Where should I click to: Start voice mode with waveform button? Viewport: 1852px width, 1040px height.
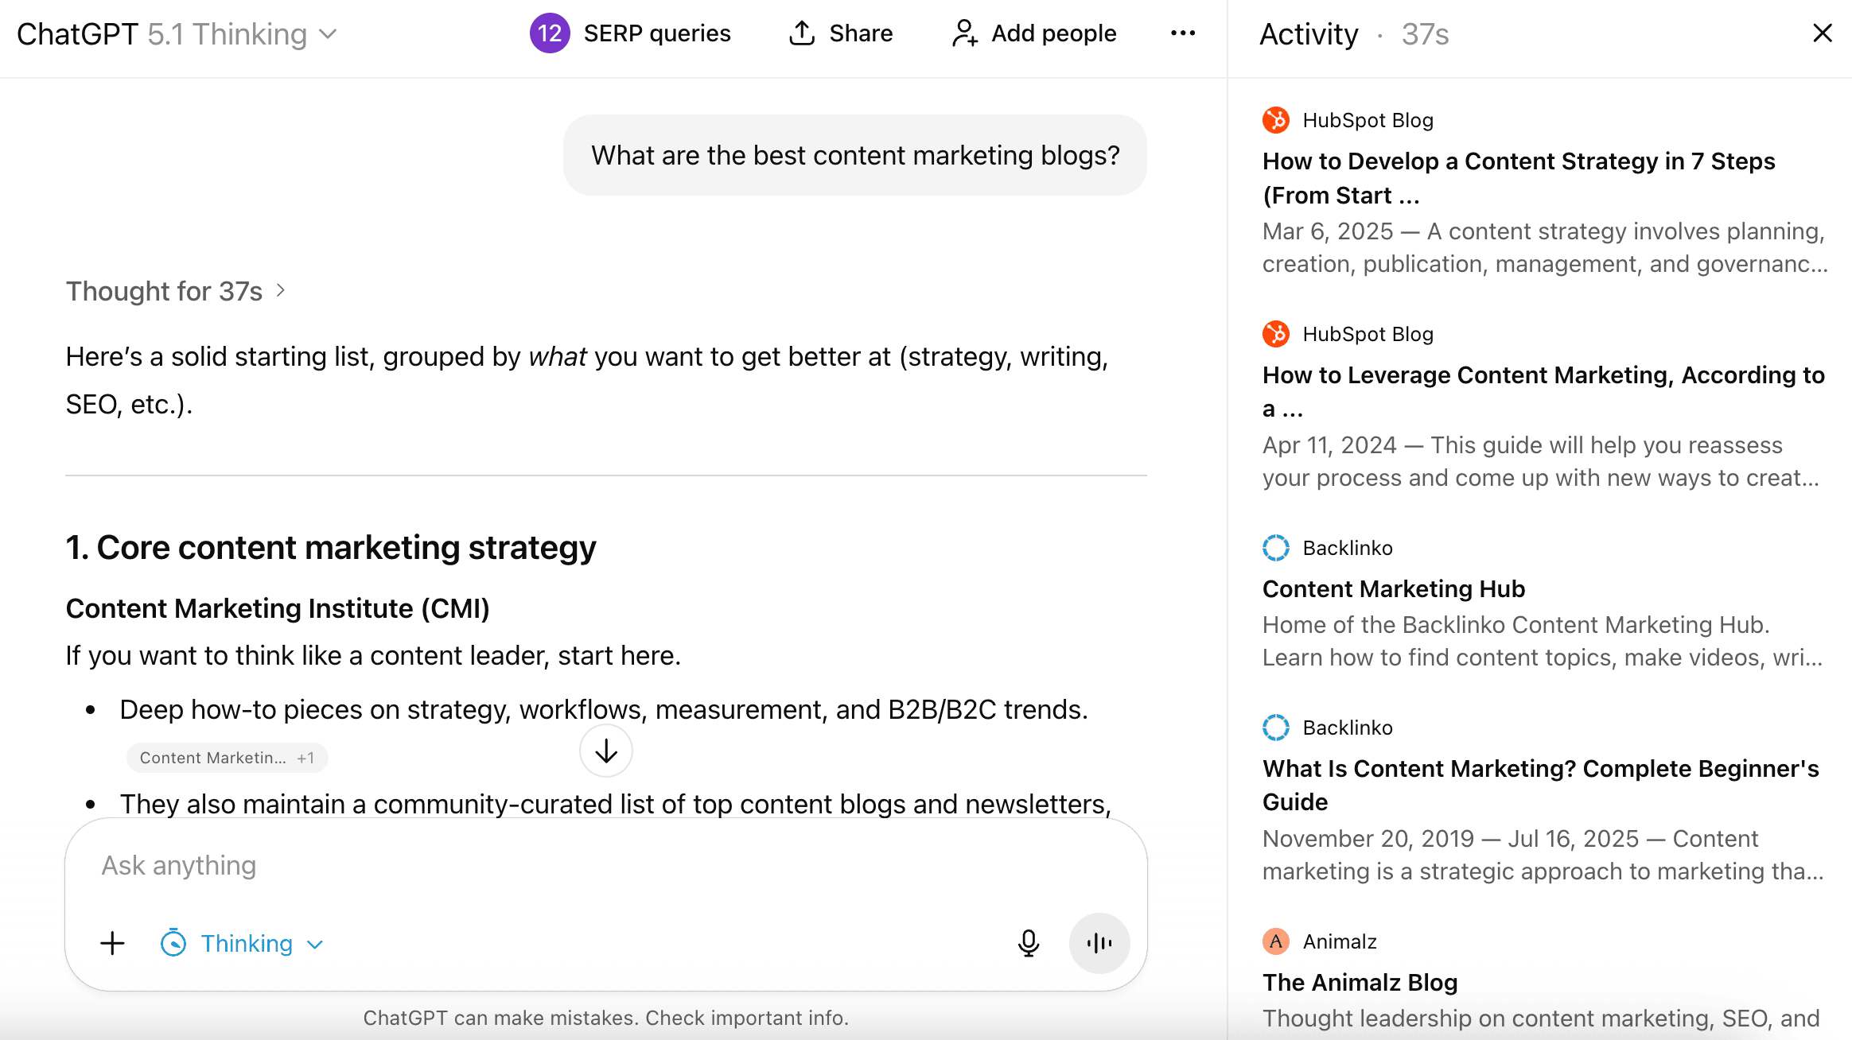(x=1099, y=943)
